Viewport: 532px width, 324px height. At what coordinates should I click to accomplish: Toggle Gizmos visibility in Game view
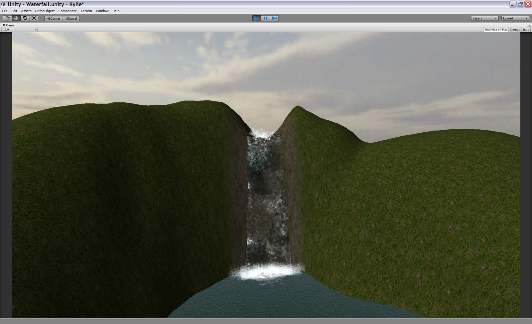pyautogui.click(x=514, y=29)
